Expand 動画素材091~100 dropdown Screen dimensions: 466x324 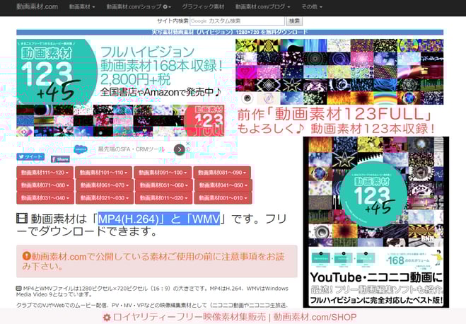click(x=163, y=173)
